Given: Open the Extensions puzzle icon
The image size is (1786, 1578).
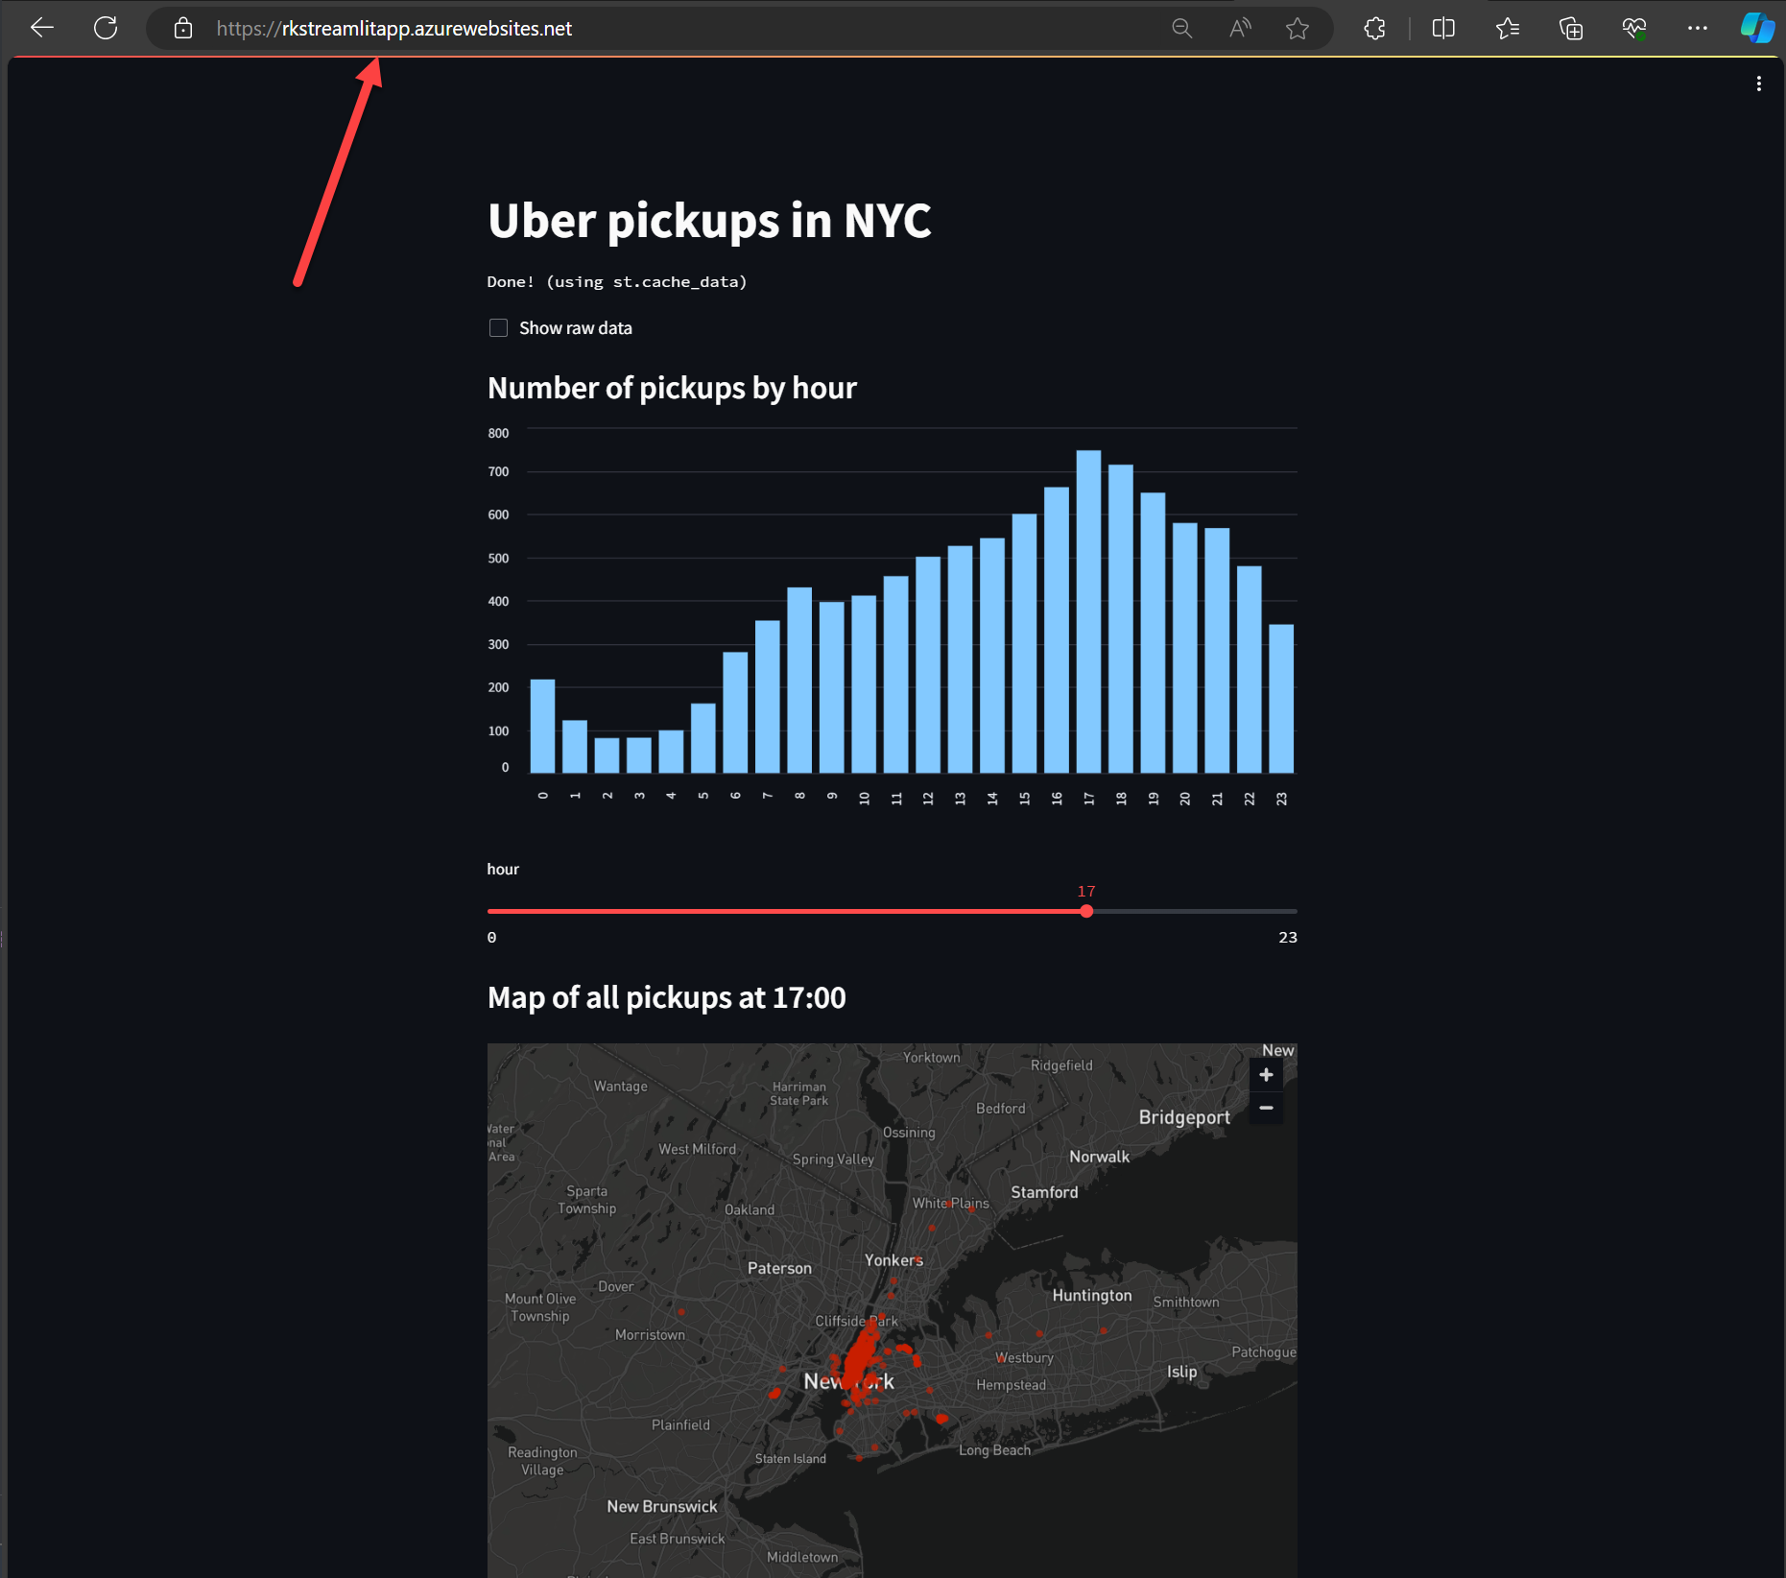Looking at the screenshot, I should coord(1374,29).
